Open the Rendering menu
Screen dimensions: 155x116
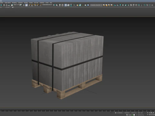pyautogui.click(x=14, y=3)
